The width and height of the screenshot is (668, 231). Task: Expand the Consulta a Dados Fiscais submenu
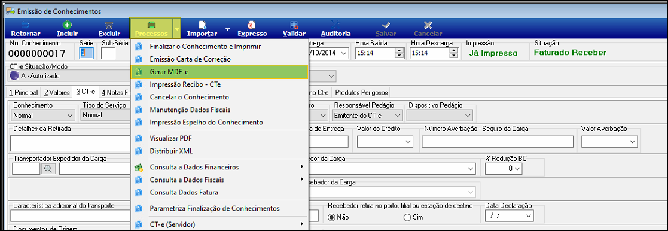301,180
